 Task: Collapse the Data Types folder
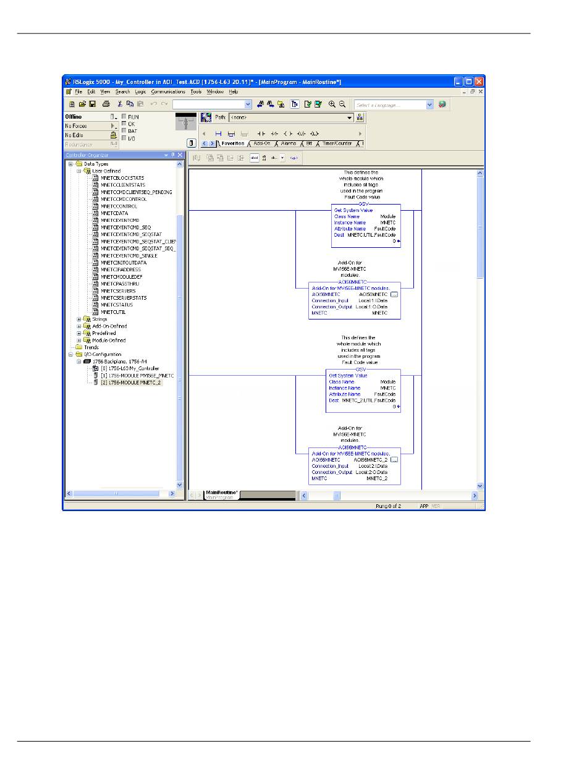[x=70, y=164]
